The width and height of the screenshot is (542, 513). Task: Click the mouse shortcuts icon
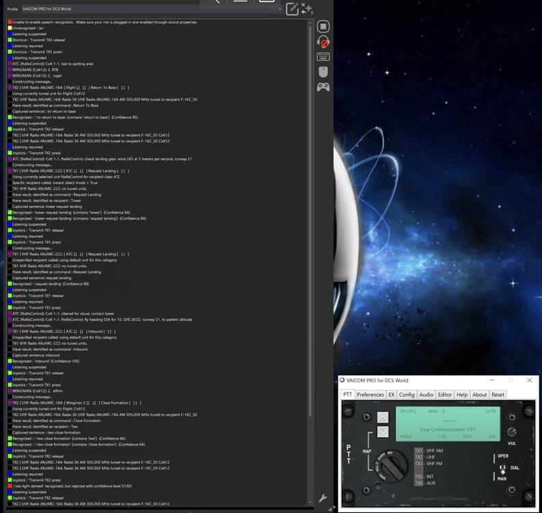323,72
